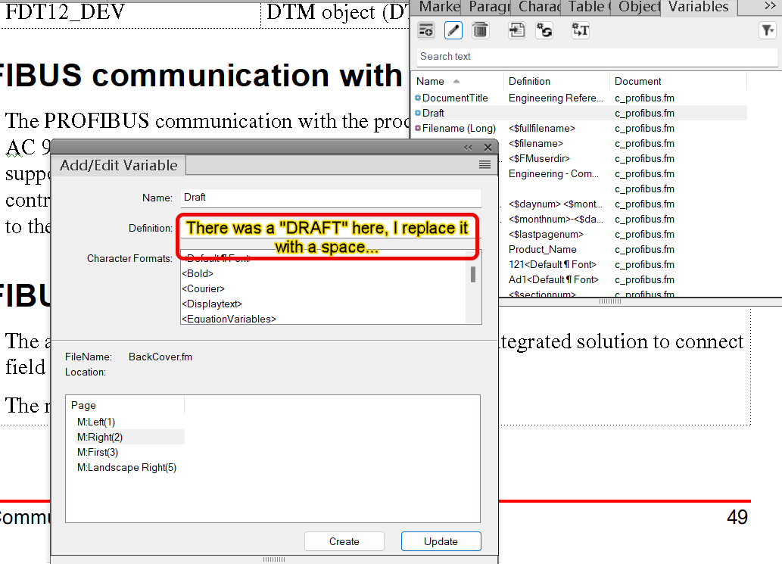Open the Add/Edit Variable dialog menu

(484, 164)
